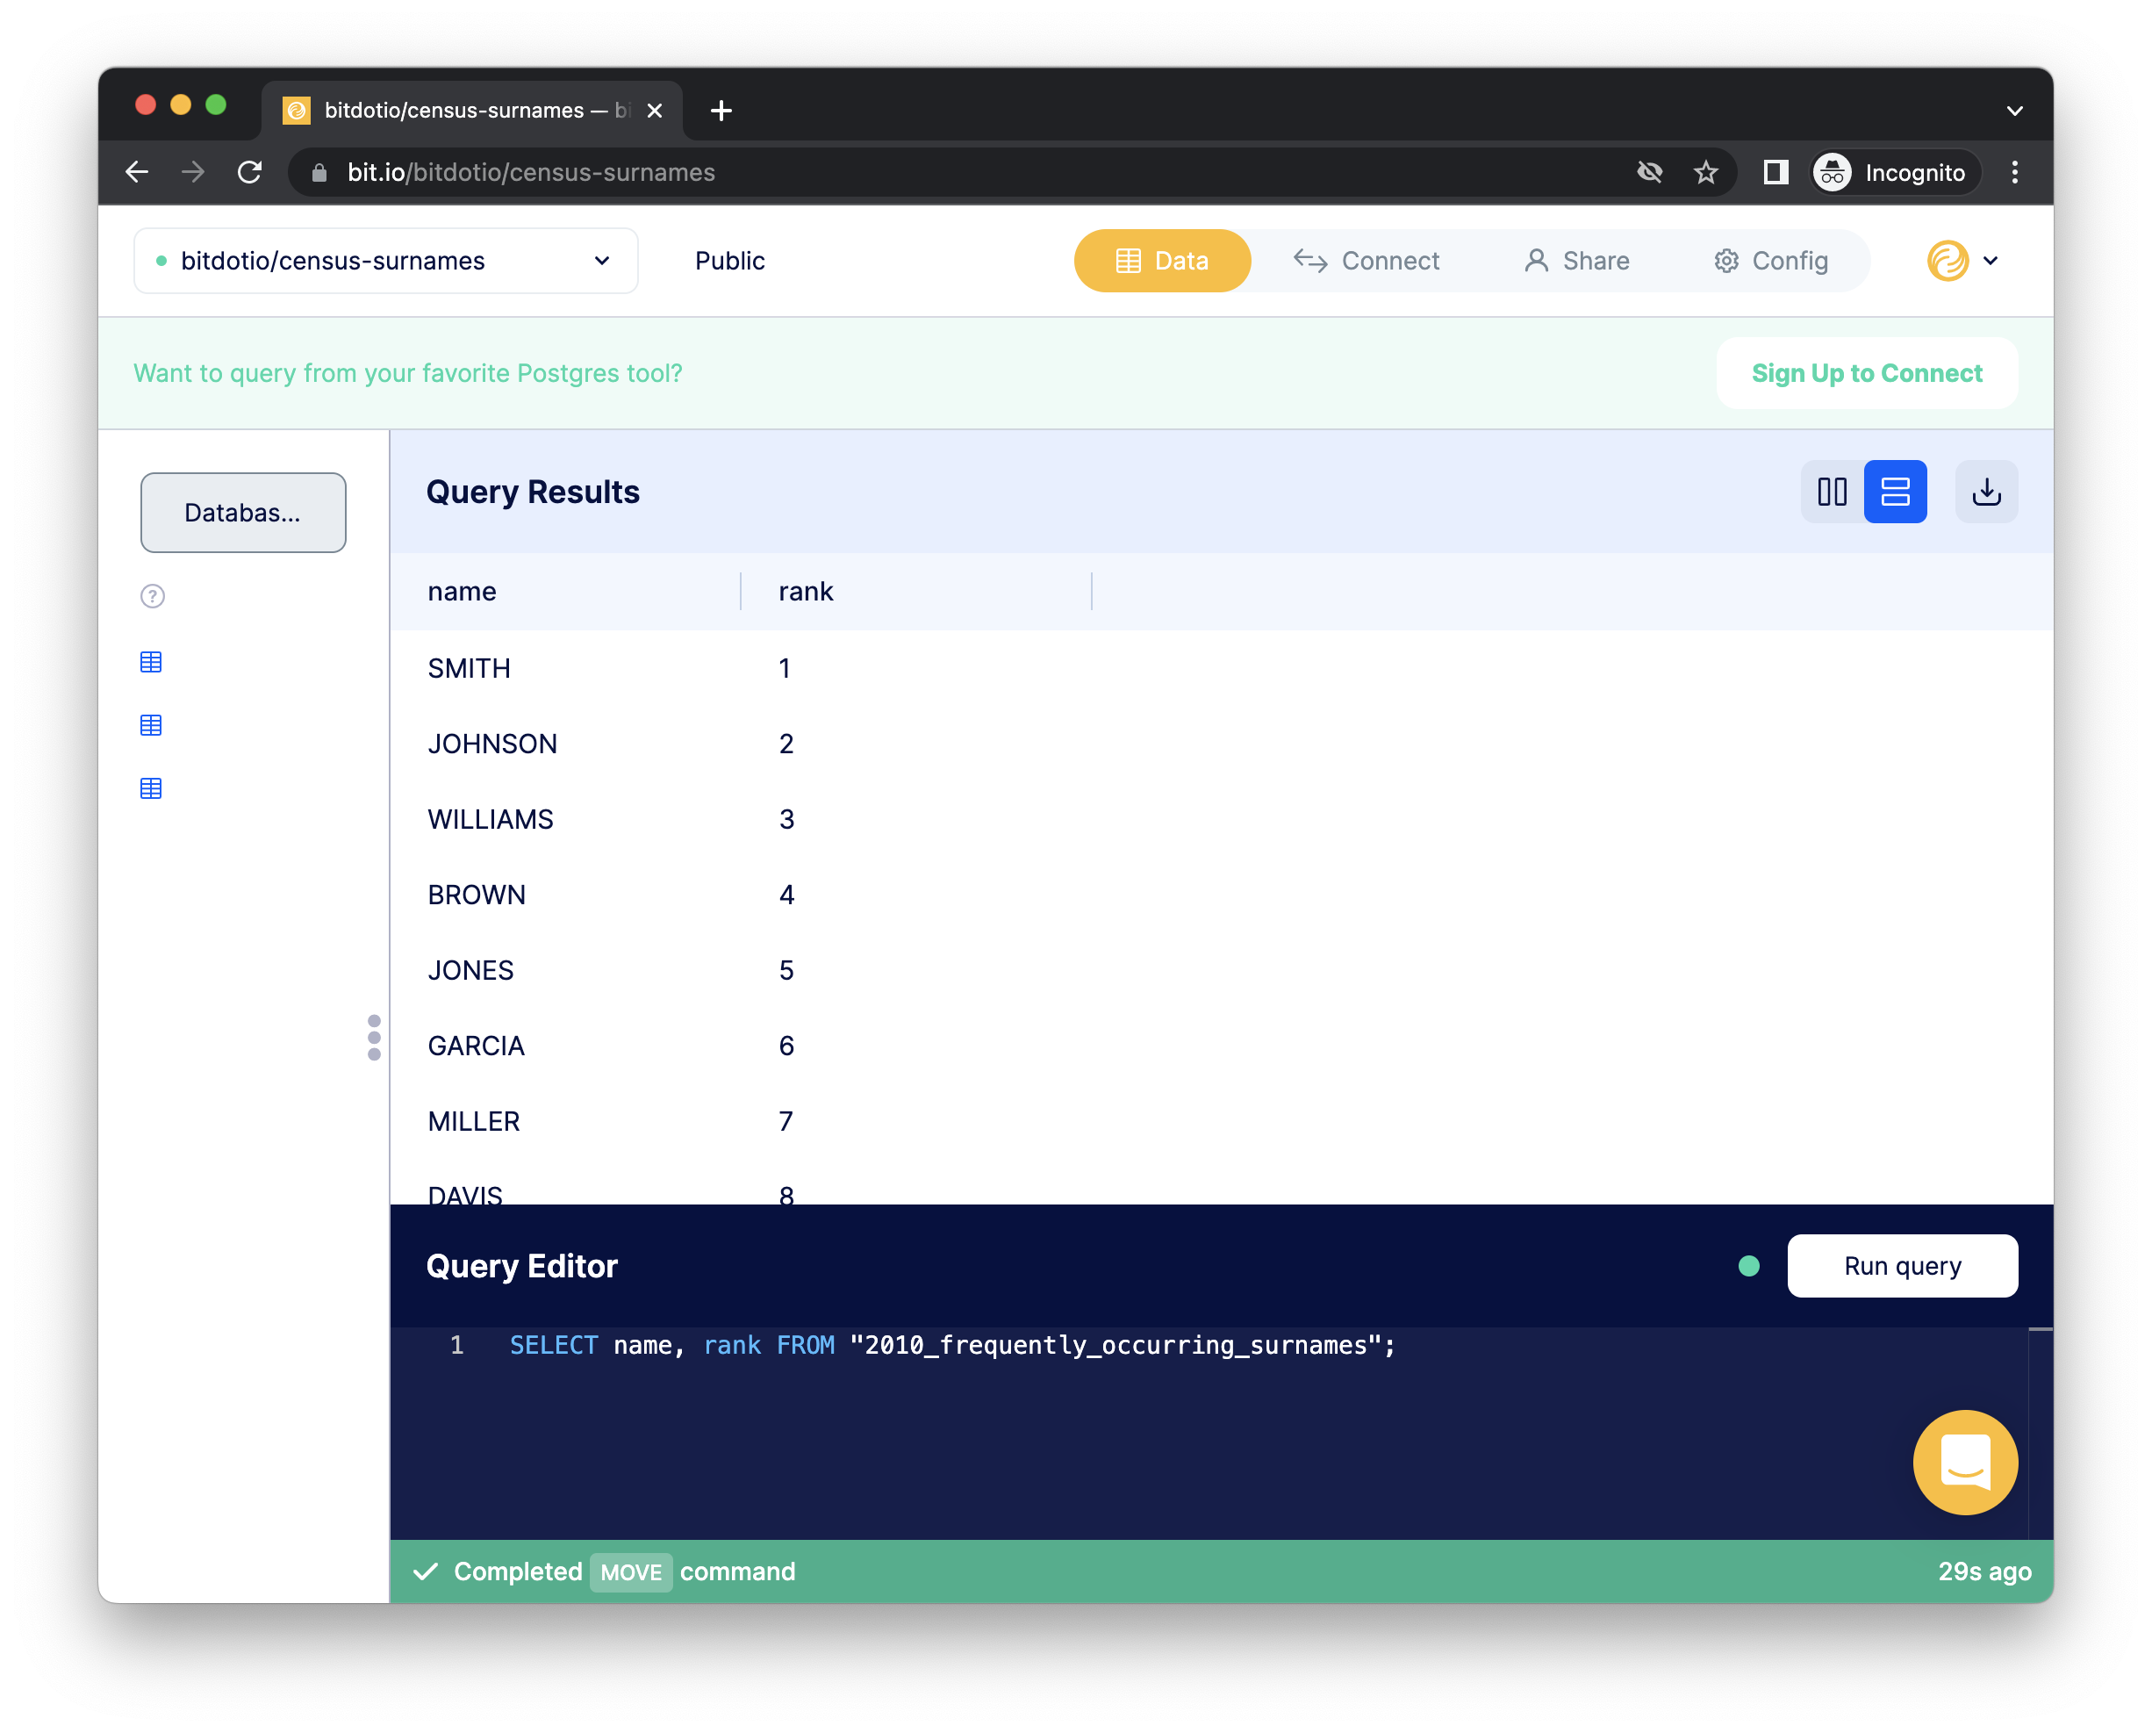
Task: Grab the sidebar resize handle dots
Action: 374,1037
